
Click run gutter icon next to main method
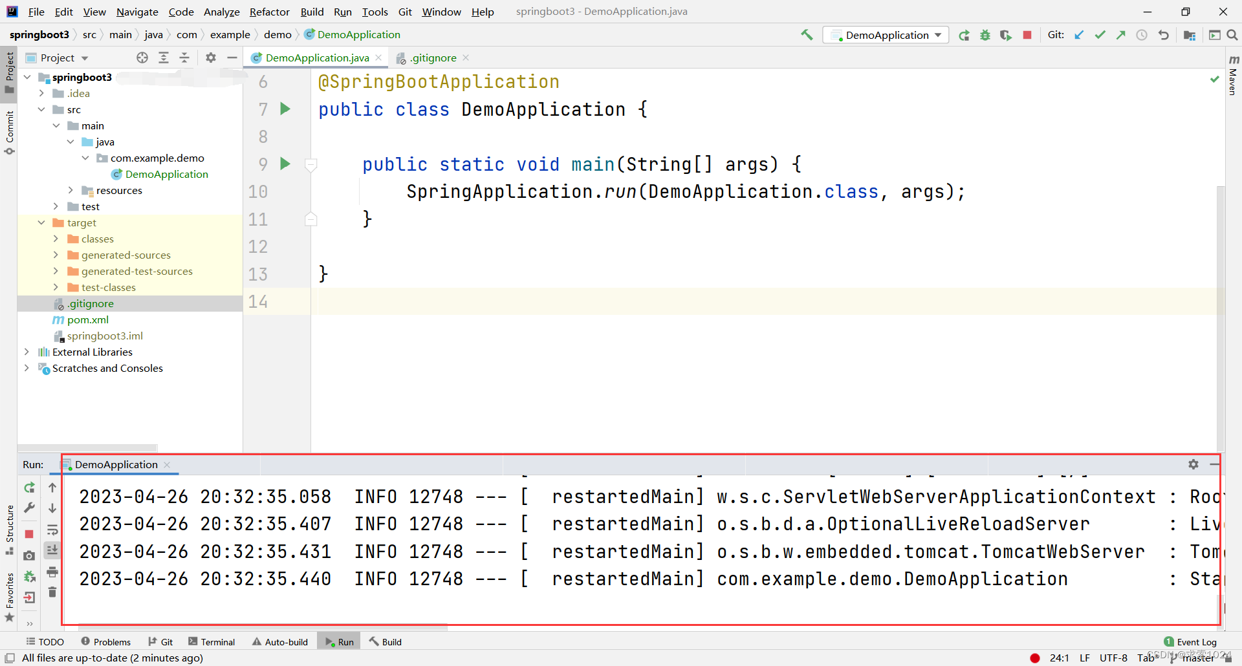285,164
